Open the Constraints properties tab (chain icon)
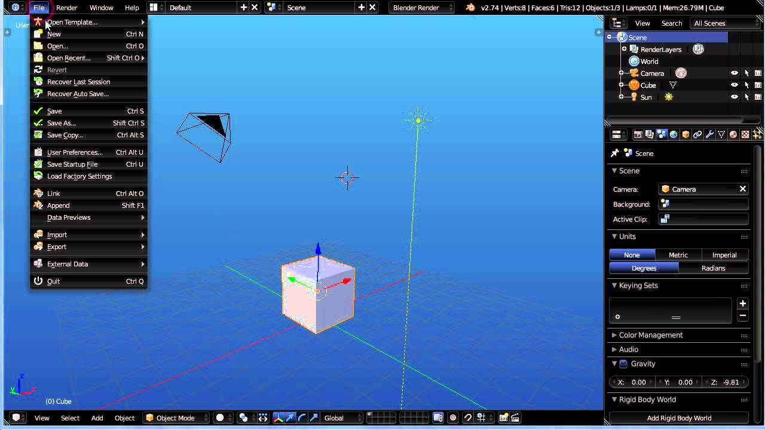Viewport: 765px width, 430px height. click(697, 134)
